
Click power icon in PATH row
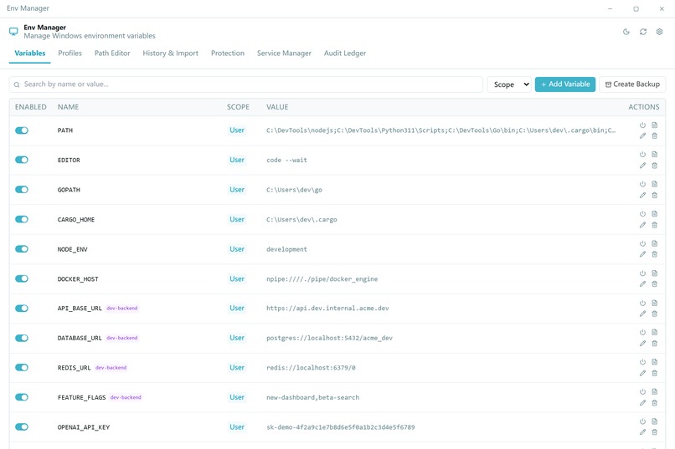pyautogui.click(x=642, y=125)
